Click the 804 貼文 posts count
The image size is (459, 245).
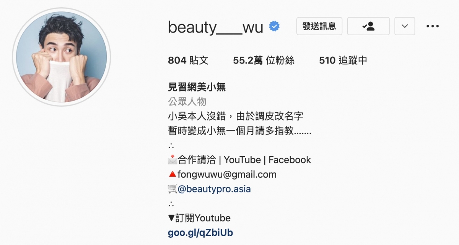coord(188,60)
